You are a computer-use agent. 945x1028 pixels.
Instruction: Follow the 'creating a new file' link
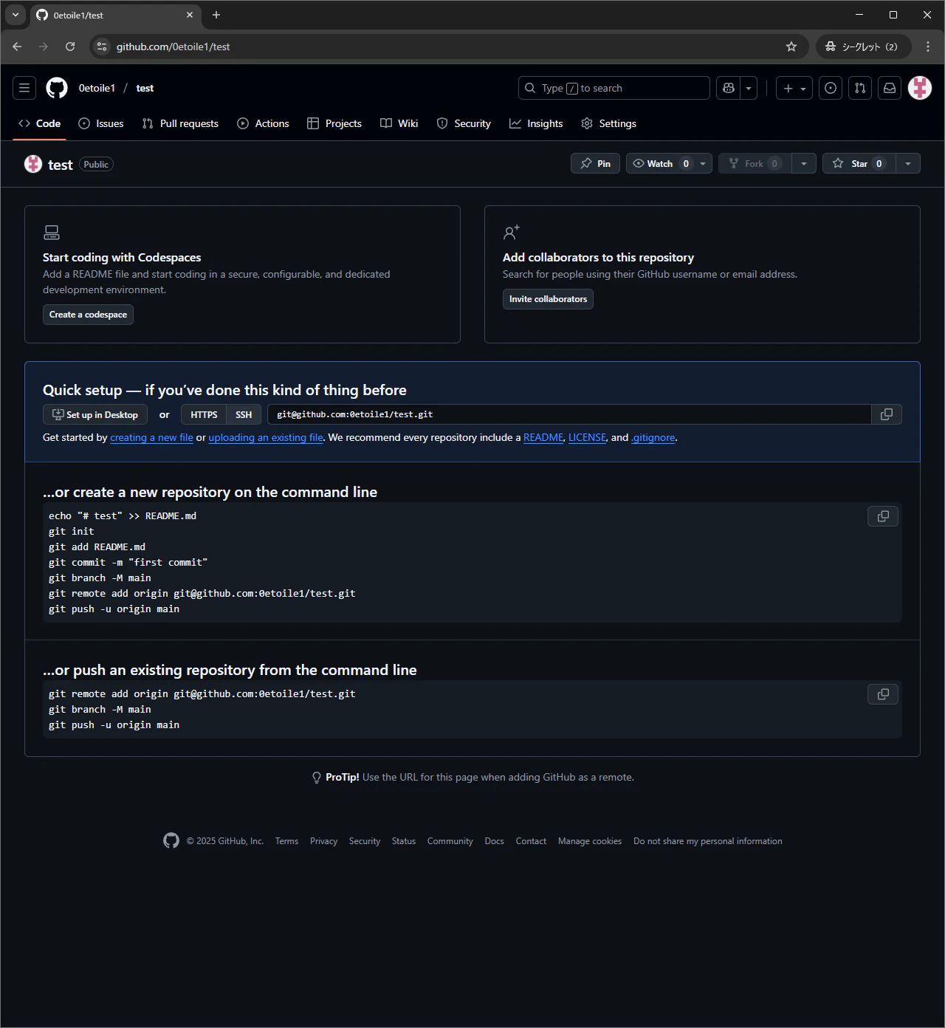point(151,437)
